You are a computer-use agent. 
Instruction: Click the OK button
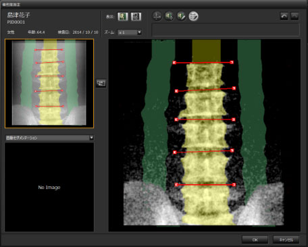(x=255, y=240)
